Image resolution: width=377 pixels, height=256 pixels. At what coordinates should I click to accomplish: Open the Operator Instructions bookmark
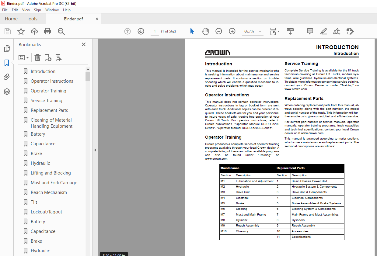pos(52,81)
